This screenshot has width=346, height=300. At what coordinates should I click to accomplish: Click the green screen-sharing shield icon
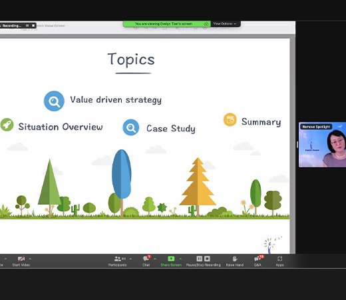click(x=206, y=24)
